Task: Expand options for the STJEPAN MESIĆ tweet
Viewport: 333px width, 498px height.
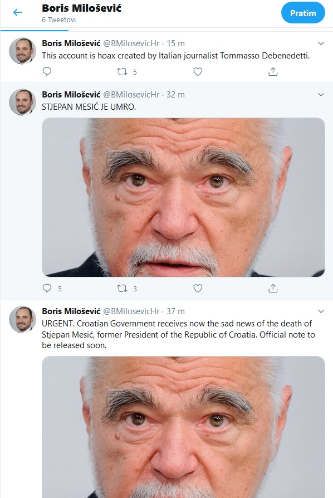Action: click(321, 93)
